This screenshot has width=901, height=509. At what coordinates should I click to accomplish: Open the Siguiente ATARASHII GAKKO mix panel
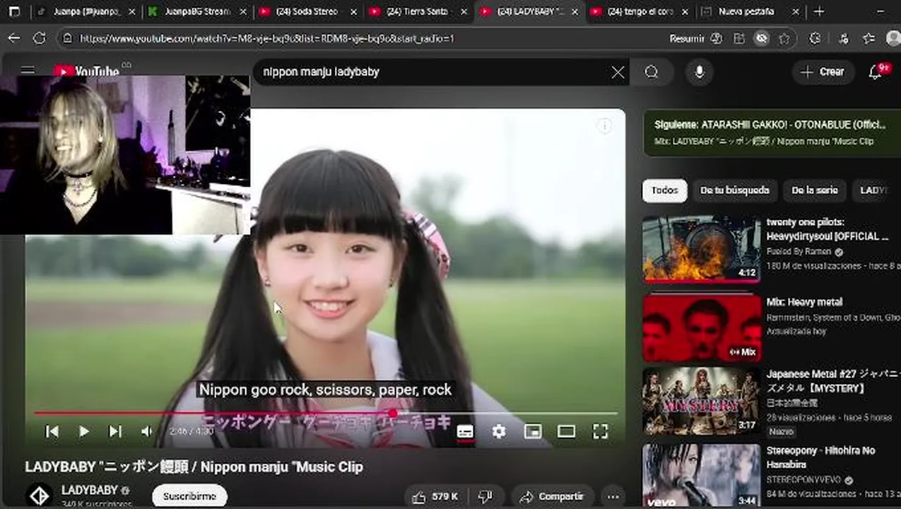click(x=772, y=133)
